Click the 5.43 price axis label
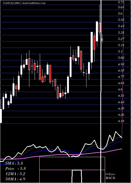131x183 pixels. 121,26
